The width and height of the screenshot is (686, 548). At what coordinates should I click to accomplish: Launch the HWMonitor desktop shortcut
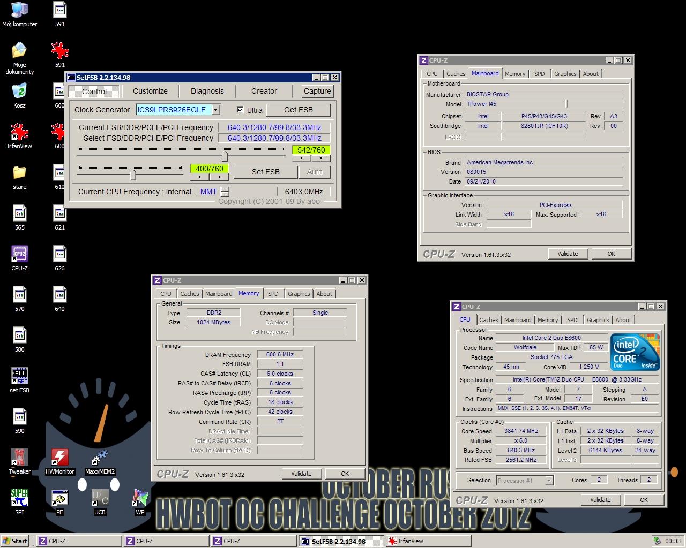(59, 462)
